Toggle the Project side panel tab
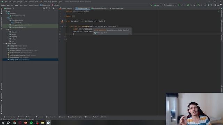This screenshot has height=125, width=223. tap(1, 11)
